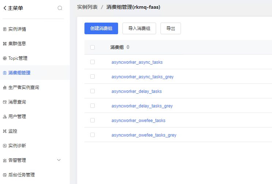This screenshot has height=184, width=272.
Task: Click the back arrow beside 主菜单
Action: (x=5, y=8)
